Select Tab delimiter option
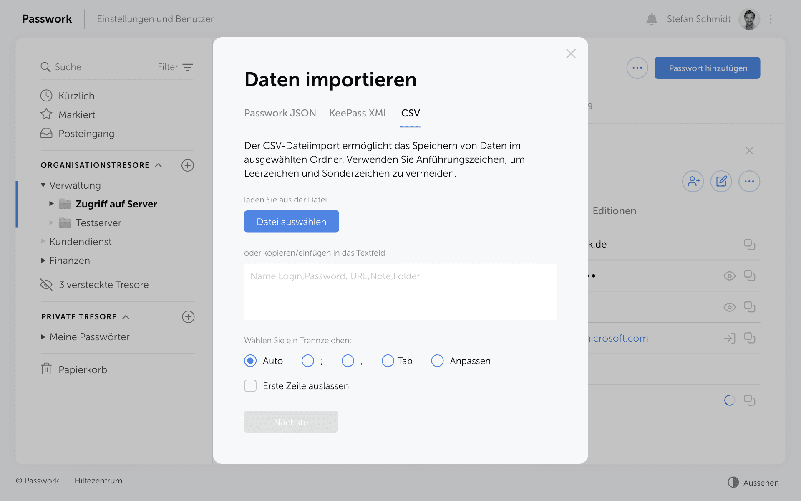This screenshot has width=801, height=501. [x=388, y=361]
